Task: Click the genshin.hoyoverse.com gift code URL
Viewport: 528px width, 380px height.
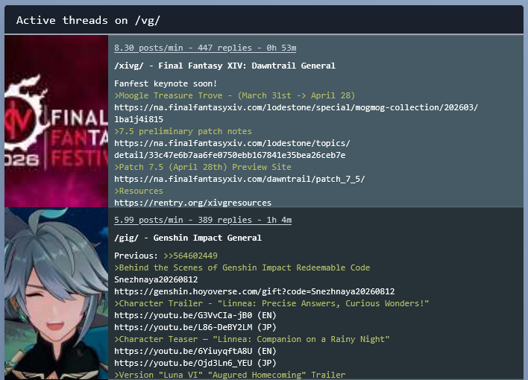Action: (254, 291)
